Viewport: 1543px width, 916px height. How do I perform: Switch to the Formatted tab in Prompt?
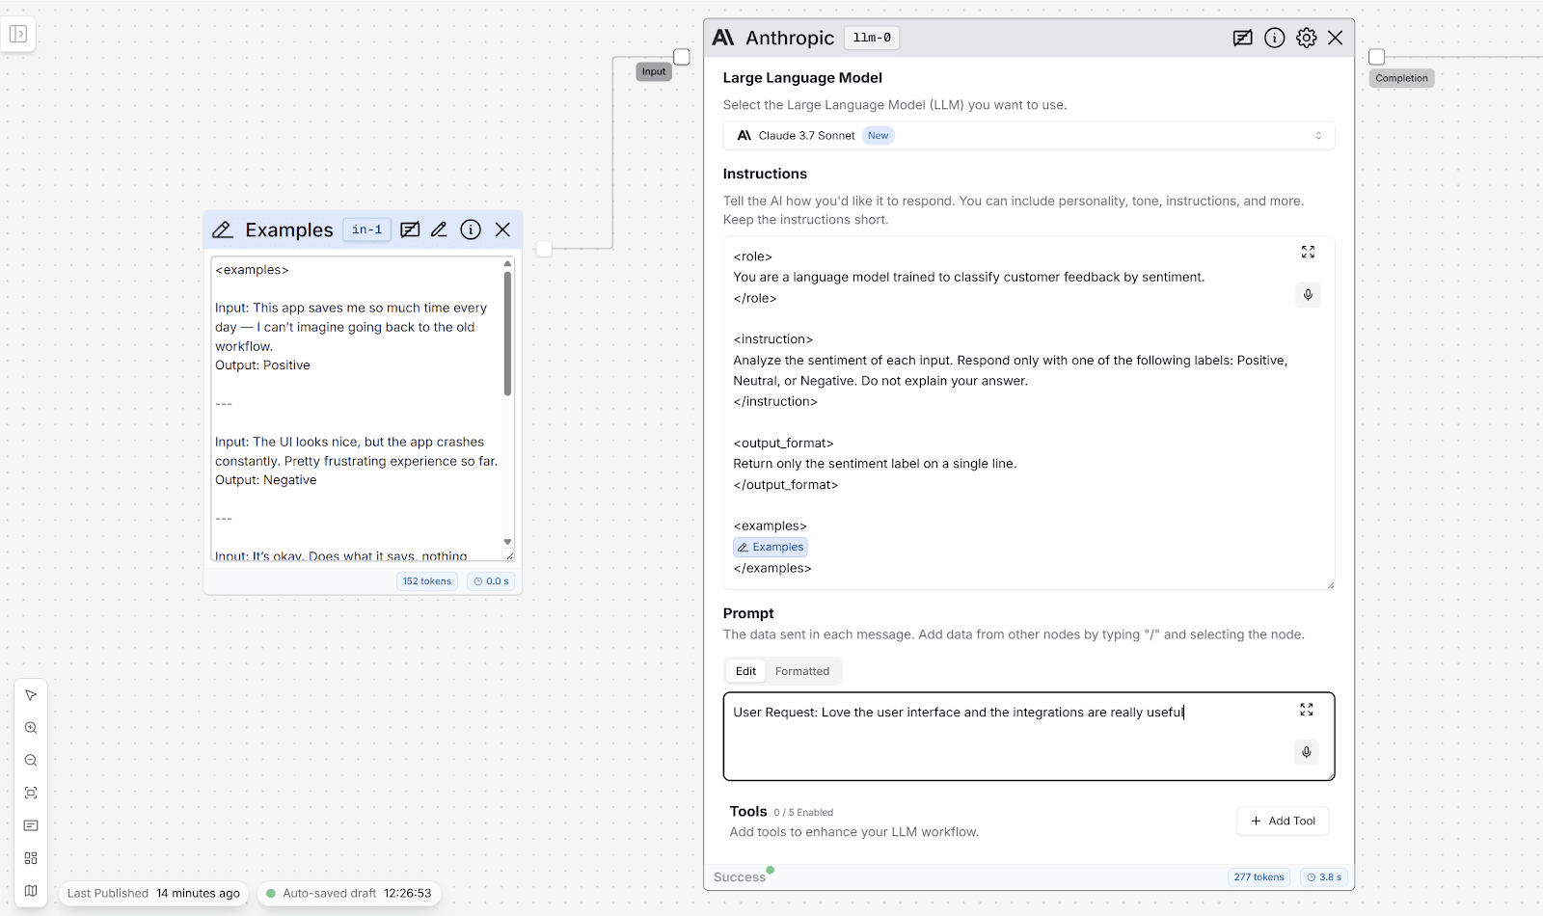[x=802, y=671]
